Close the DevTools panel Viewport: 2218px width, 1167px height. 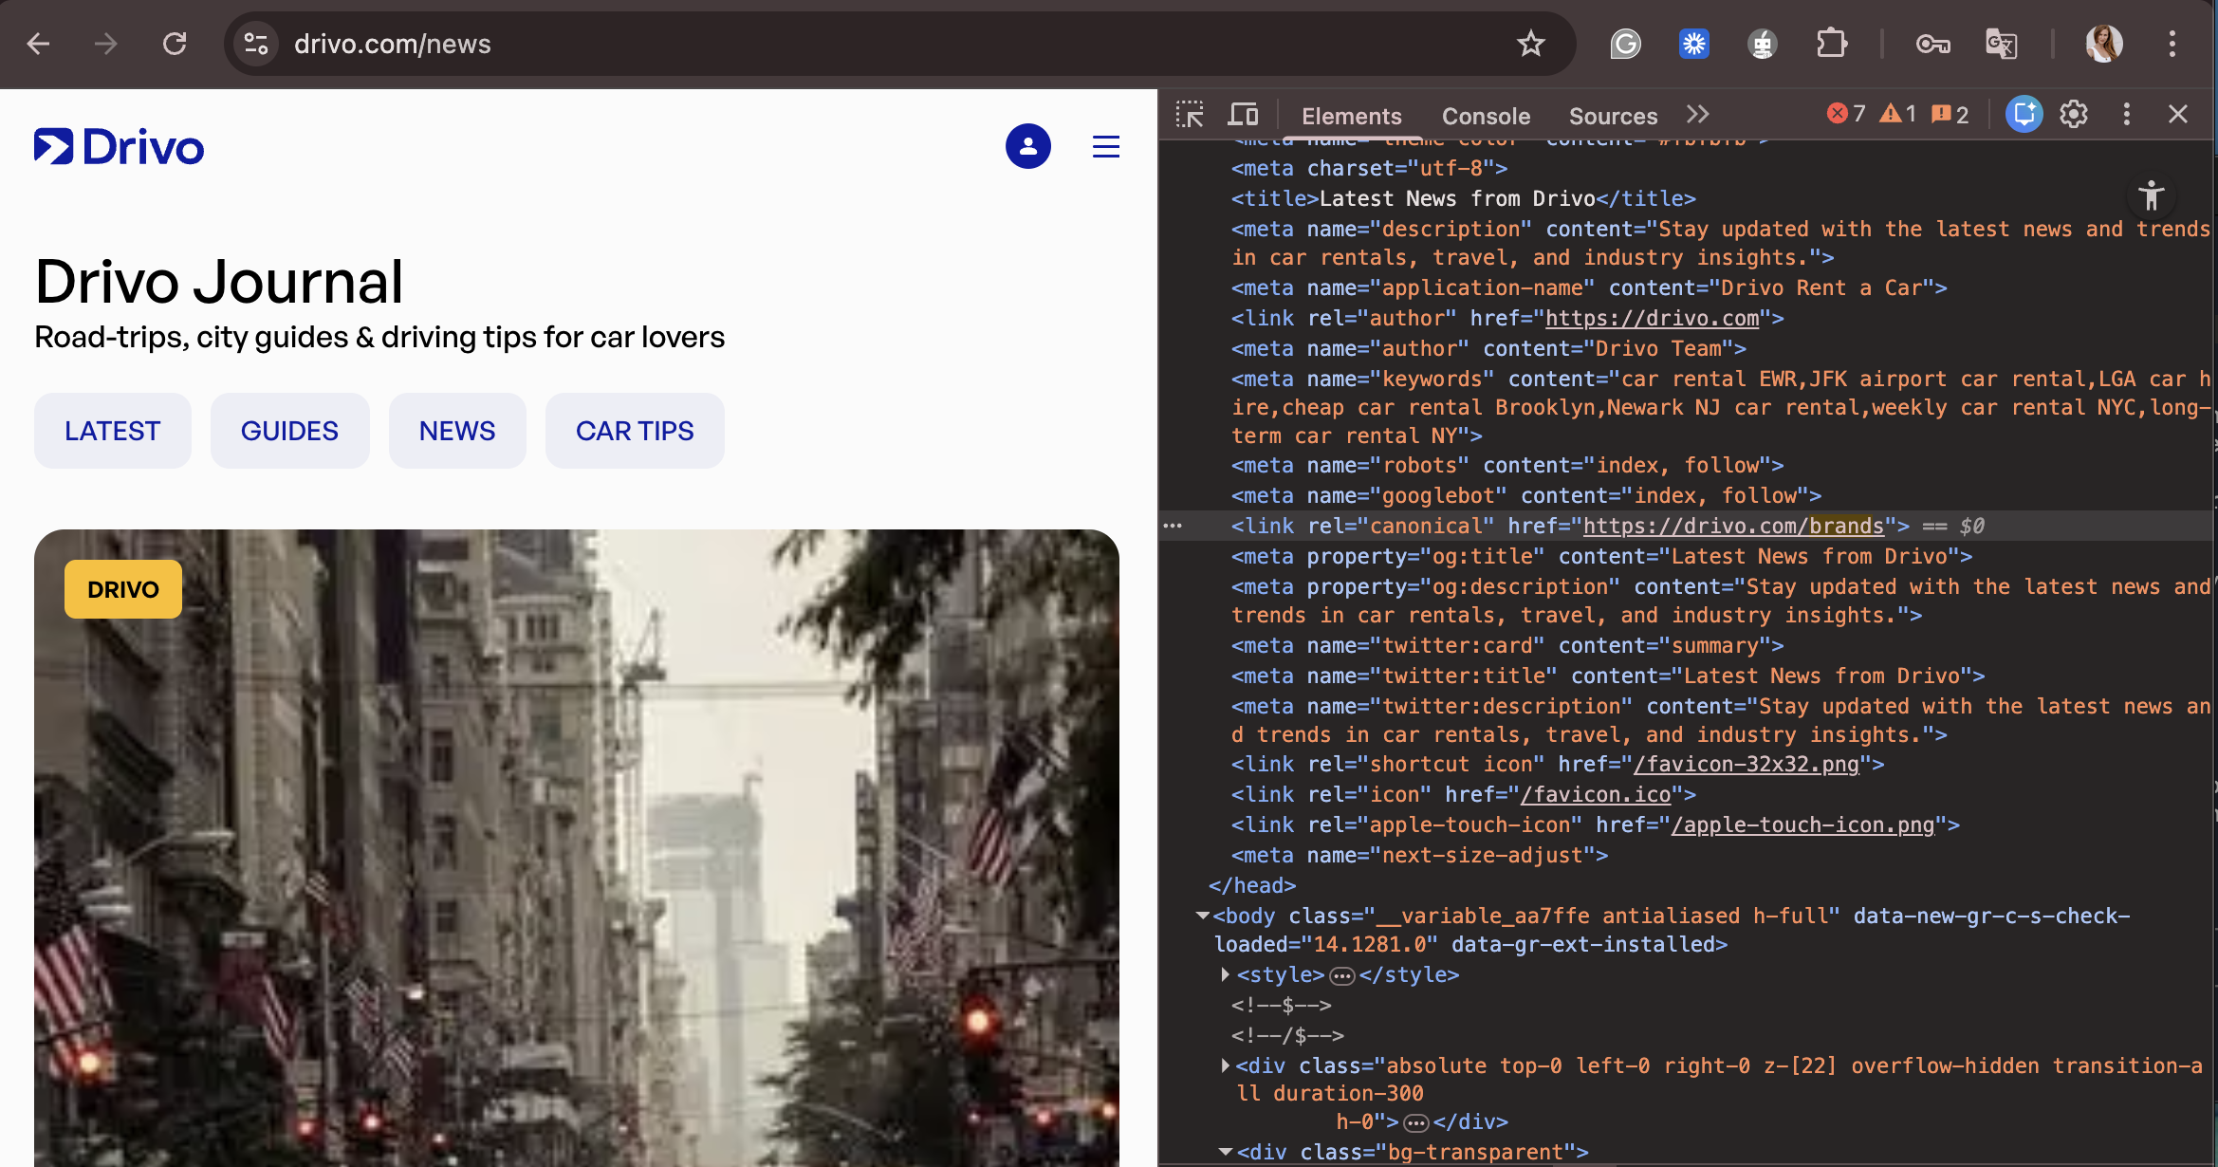coord(2178,114)
